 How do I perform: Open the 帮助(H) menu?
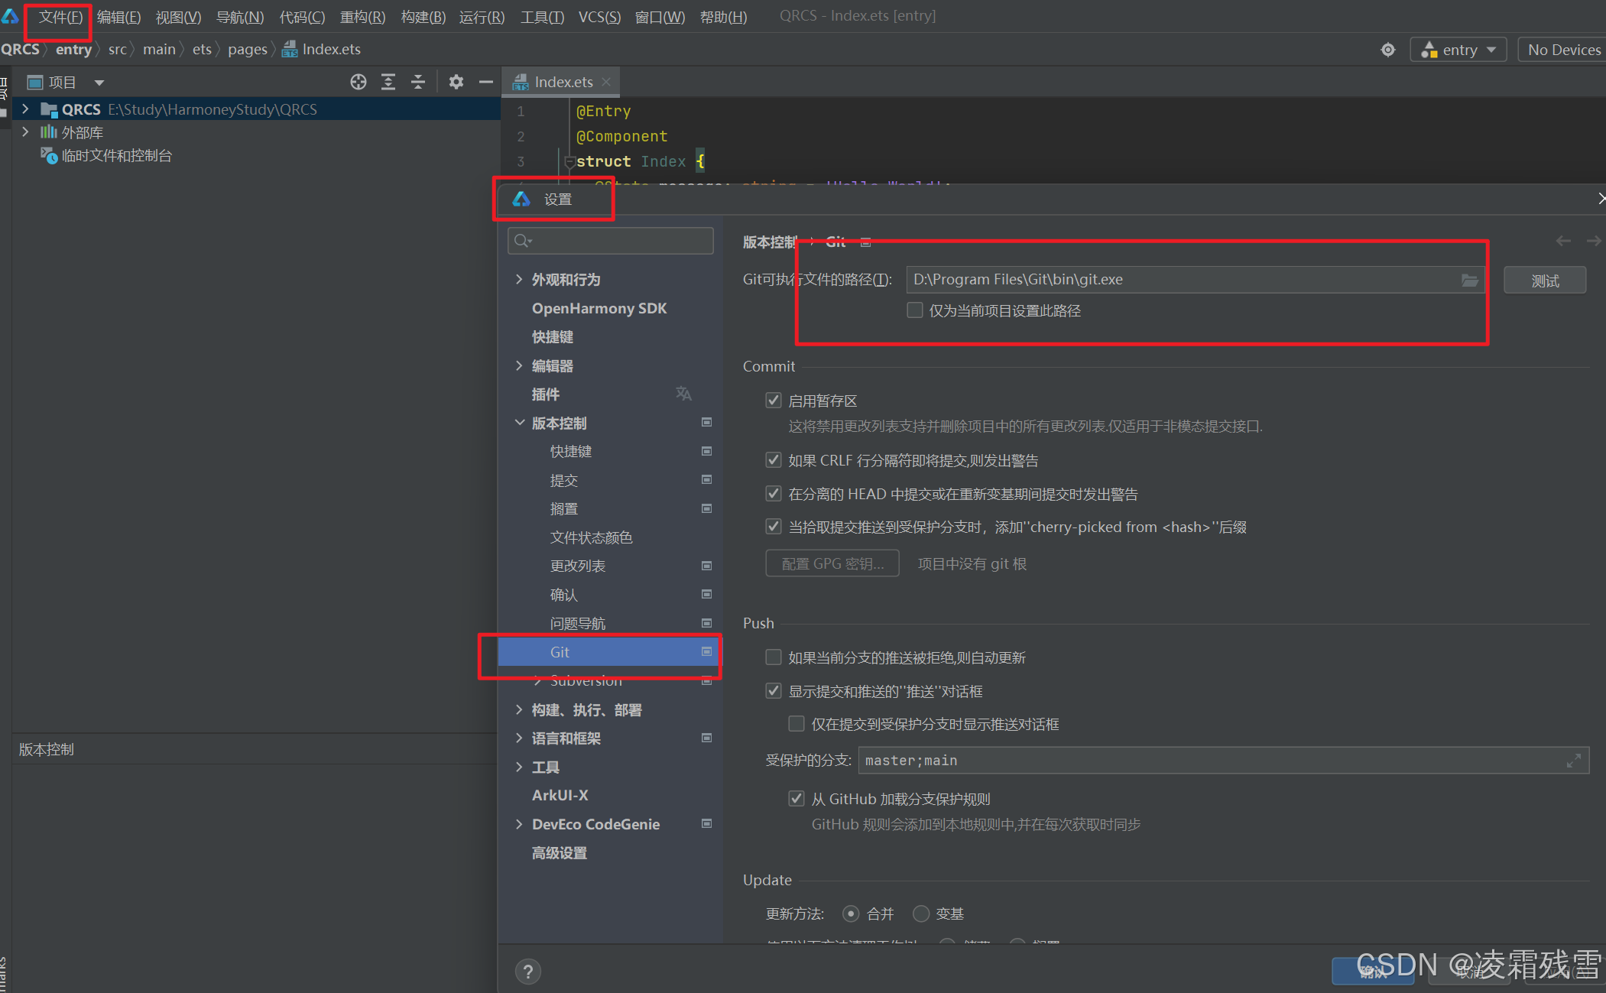(x=723, y=17)
